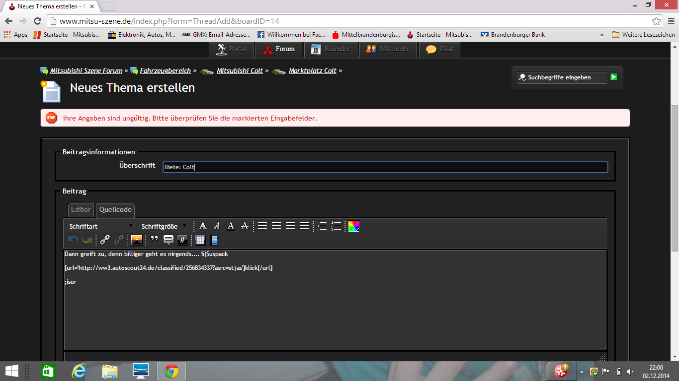Image resolution: width=679 pixels, height=381 pixels.
Task: Open the Kalender navigation menu item
Action: coord(331,49)
